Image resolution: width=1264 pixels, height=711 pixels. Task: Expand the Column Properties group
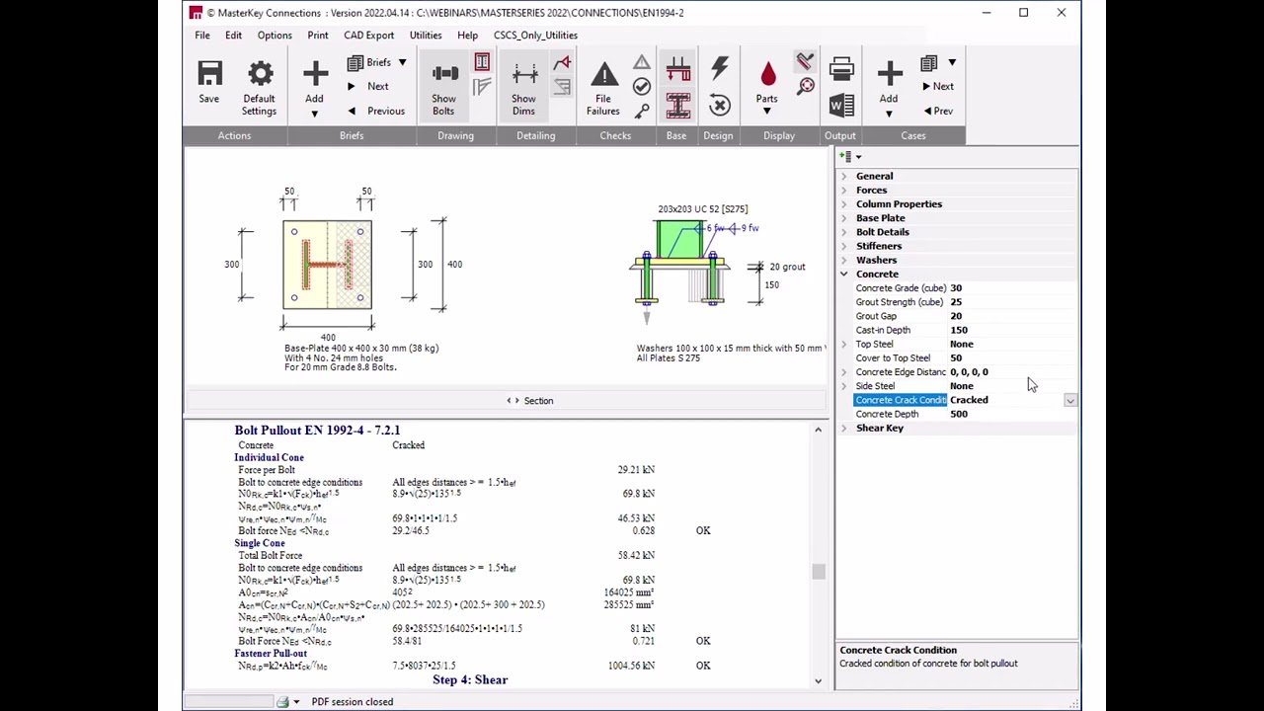pyautogui.click(x=844, y=204)
